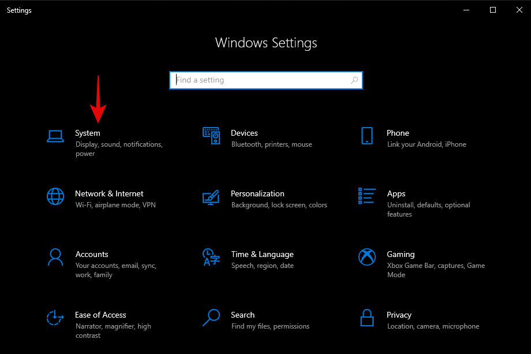The image size is (531, 354).
Task: Focus the 'Find a setting' search field
Action: (260, 80)
